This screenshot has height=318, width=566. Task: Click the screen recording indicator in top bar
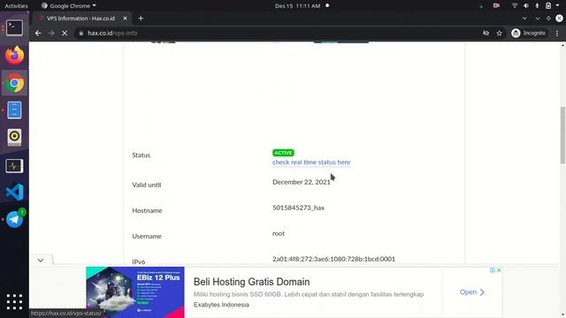coord(496,6)
